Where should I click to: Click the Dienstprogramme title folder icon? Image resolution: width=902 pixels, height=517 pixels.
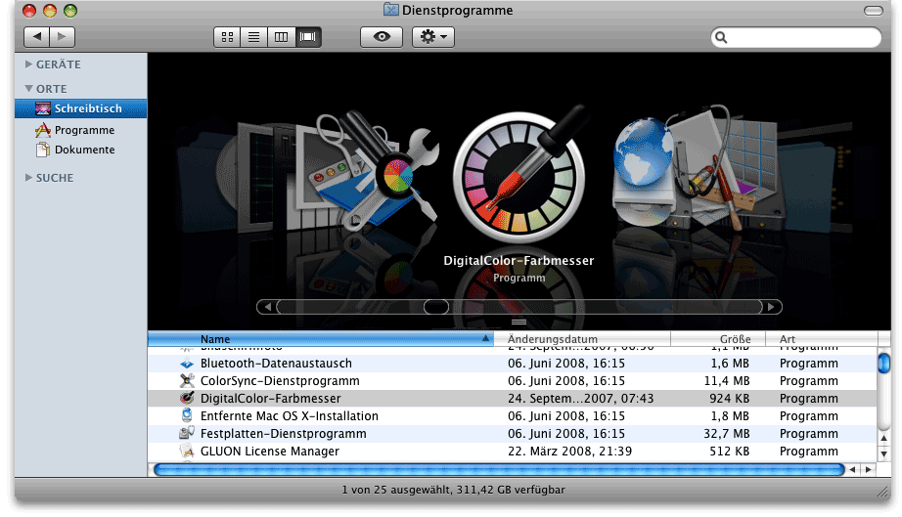[391, 10]
